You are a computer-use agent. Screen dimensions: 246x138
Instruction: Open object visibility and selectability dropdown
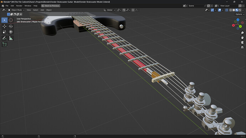click(x=207, y=10)
